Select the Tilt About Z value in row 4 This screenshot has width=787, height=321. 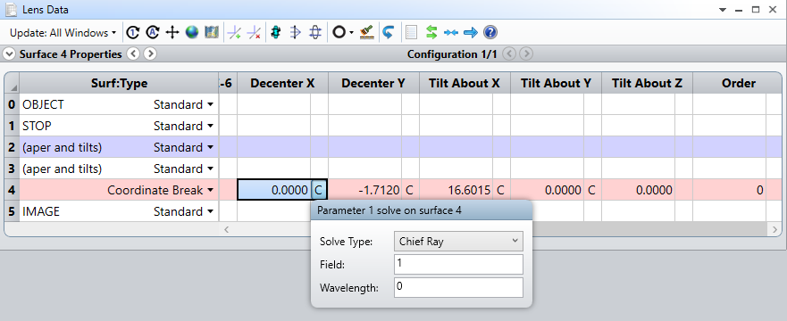[639, 190]
